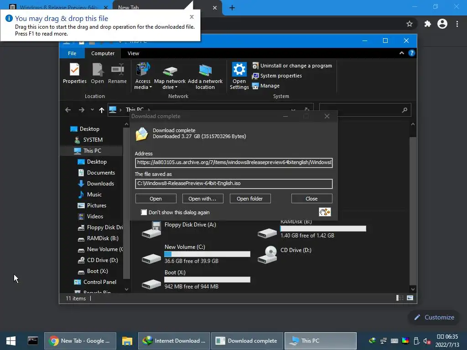
Task: Open System properties from ribbon
Action: (277, 76)
